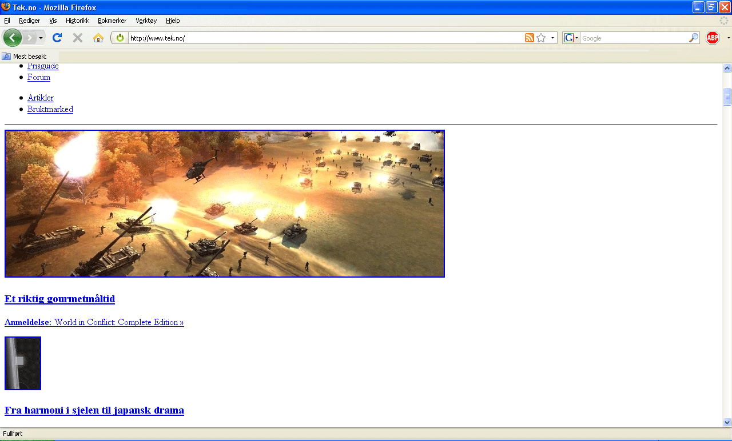
Task: Click the Fullført status bar text
Action: (13, 434)
